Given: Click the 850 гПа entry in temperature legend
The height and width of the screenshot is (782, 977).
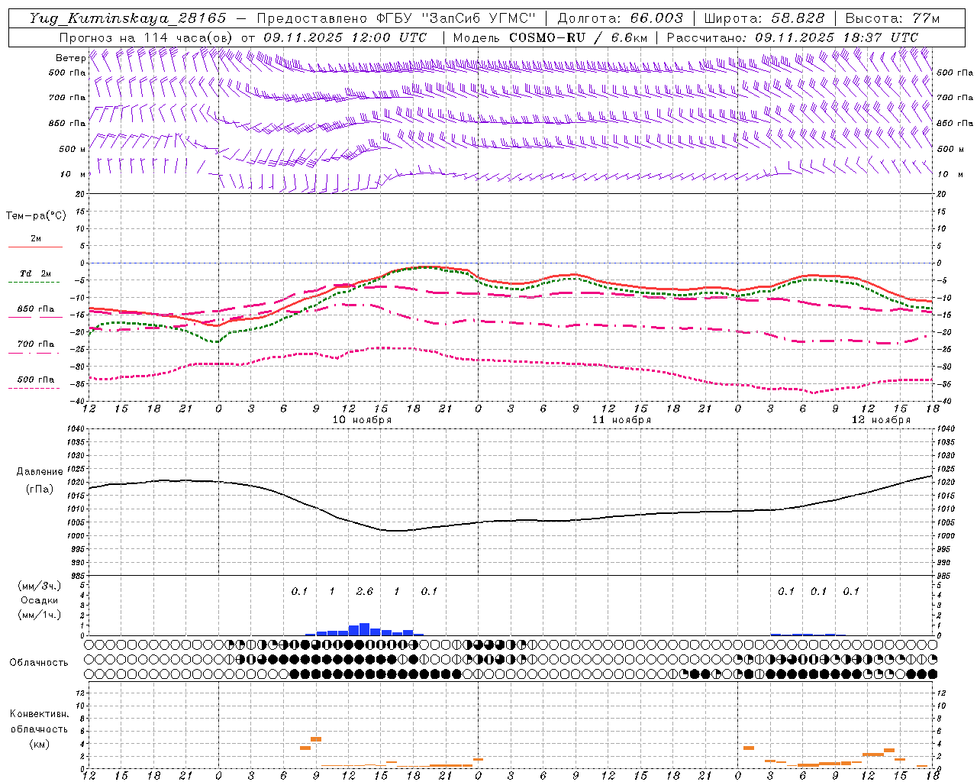Looking at the screenshot, I should click(x=36, y=309).
